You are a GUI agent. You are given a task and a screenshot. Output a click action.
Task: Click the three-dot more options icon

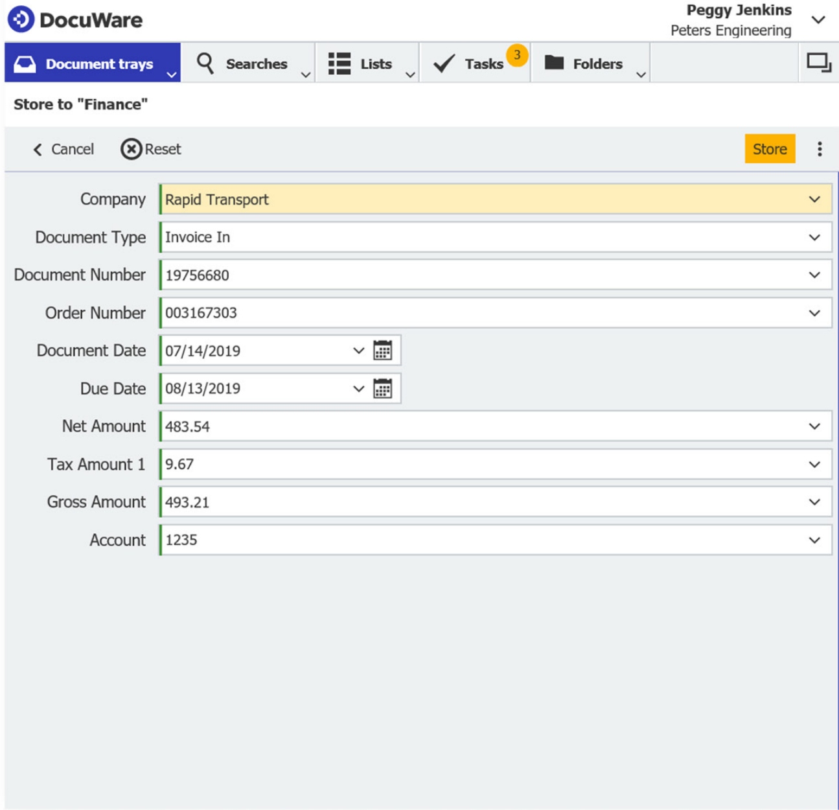(820, 149)
